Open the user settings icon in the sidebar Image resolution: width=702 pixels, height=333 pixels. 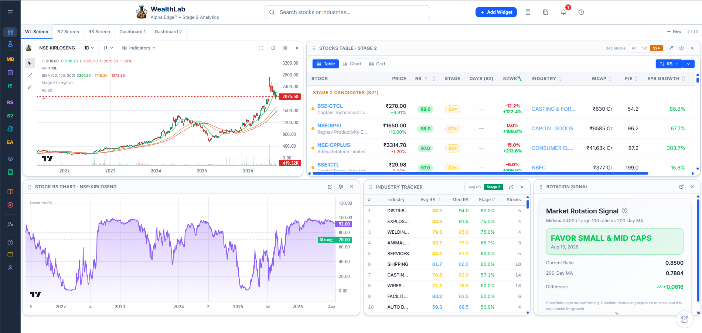click(x=10, y=224)
